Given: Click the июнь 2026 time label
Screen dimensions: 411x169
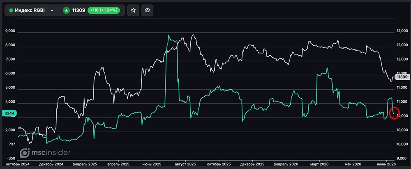Looking at the screenshot, I should pos(386,164).
